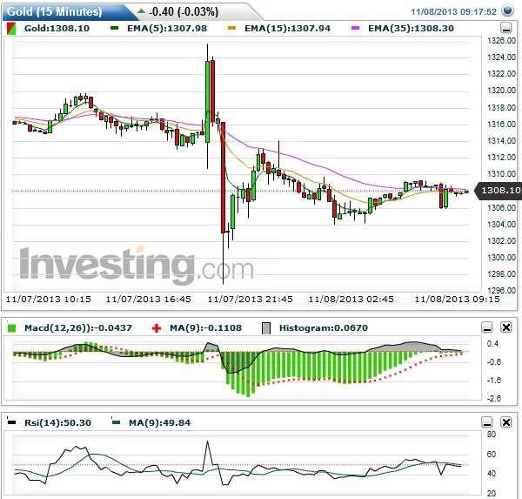522x499 pixels.
Task: Click the RSI line's sharp peak
Action: pos(207,442)
